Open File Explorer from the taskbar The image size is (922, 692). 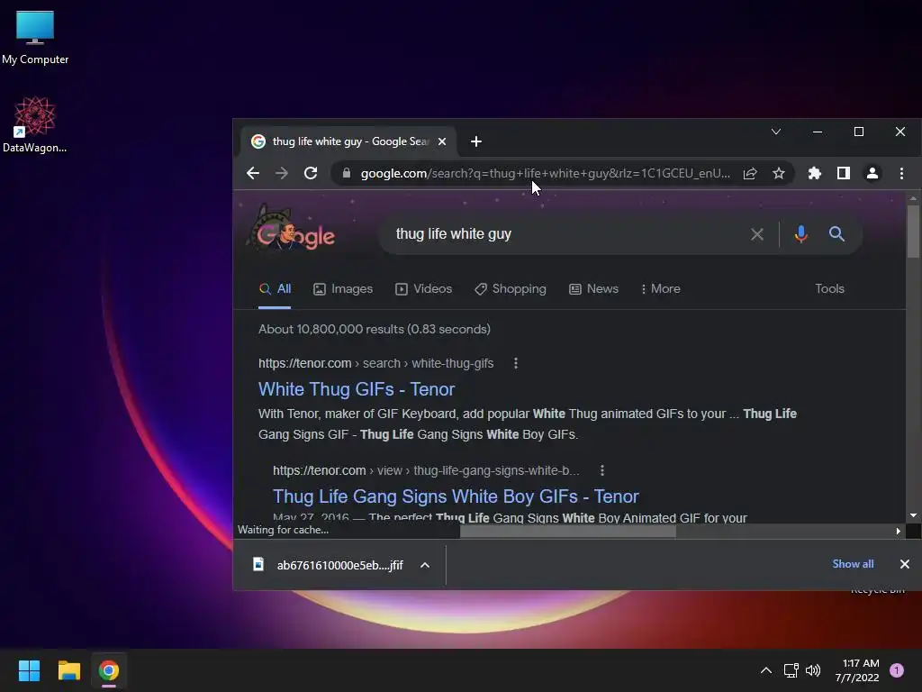coord(68,670)
